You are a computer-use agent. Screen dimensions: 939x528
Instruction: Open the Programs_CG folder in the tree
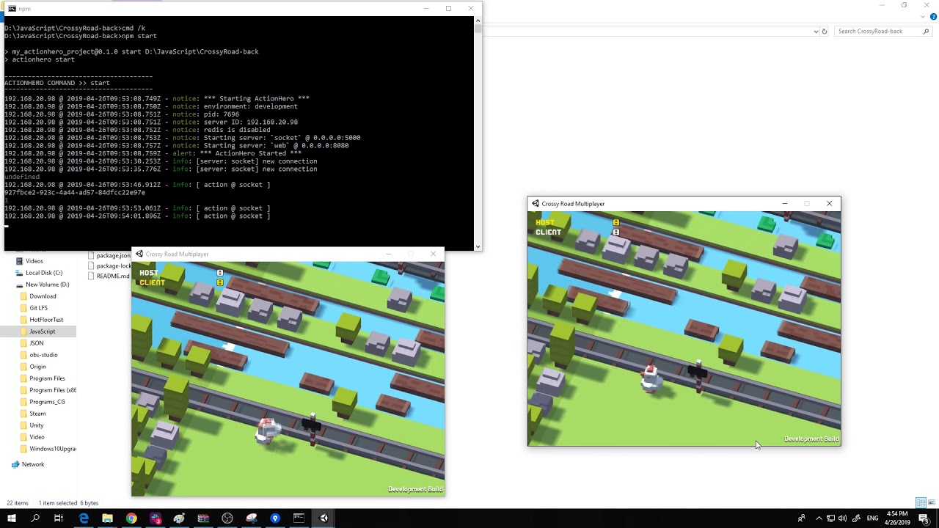(47, 402)
